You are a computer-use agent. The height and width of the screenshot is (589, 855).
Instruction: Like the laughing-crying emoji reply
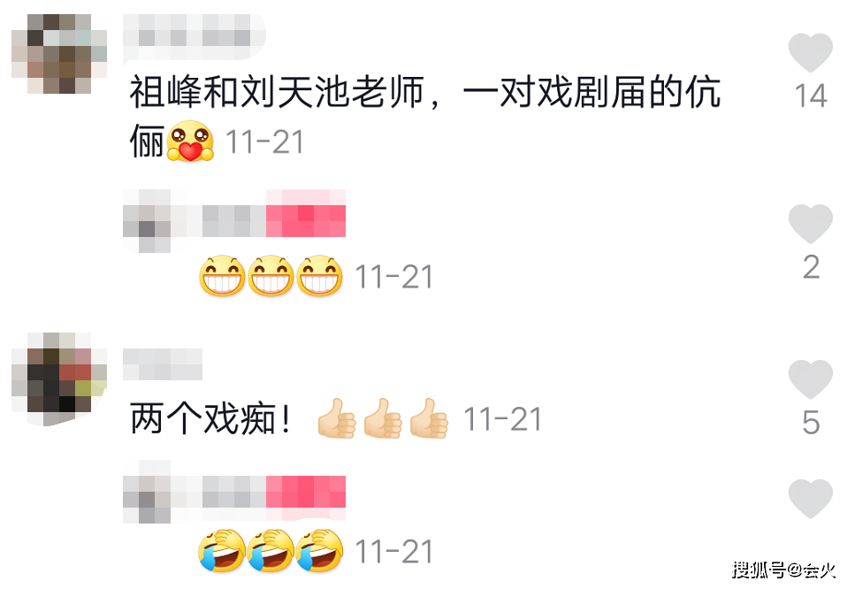point(810,499)
